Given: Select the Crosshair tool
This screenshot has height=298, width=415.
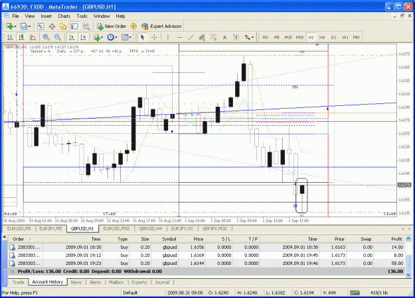Looking at the screenshot, I should coord(154,38).
